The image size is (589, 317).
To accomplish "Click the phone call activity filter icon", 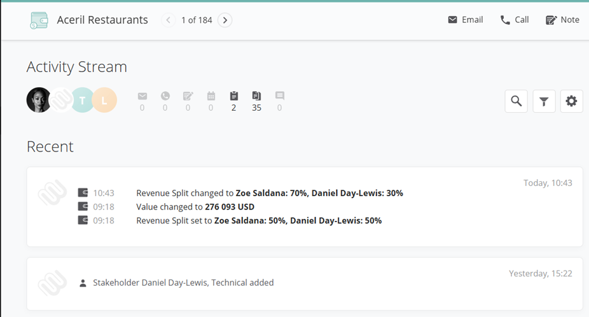I will click(165, 97).
